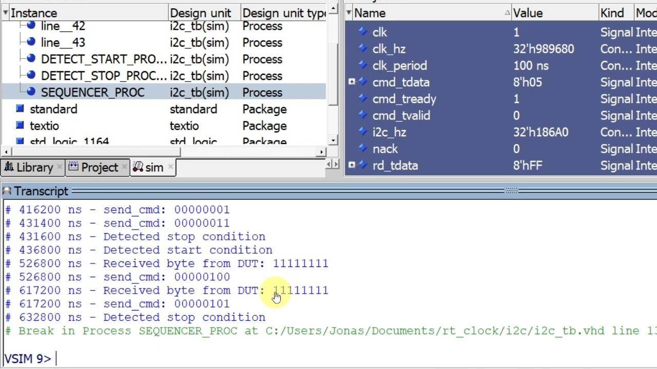Viewport: 657px width, 369px height.
Task: Click the signal icon beside rd_tdata
Action: pos(363,165)
